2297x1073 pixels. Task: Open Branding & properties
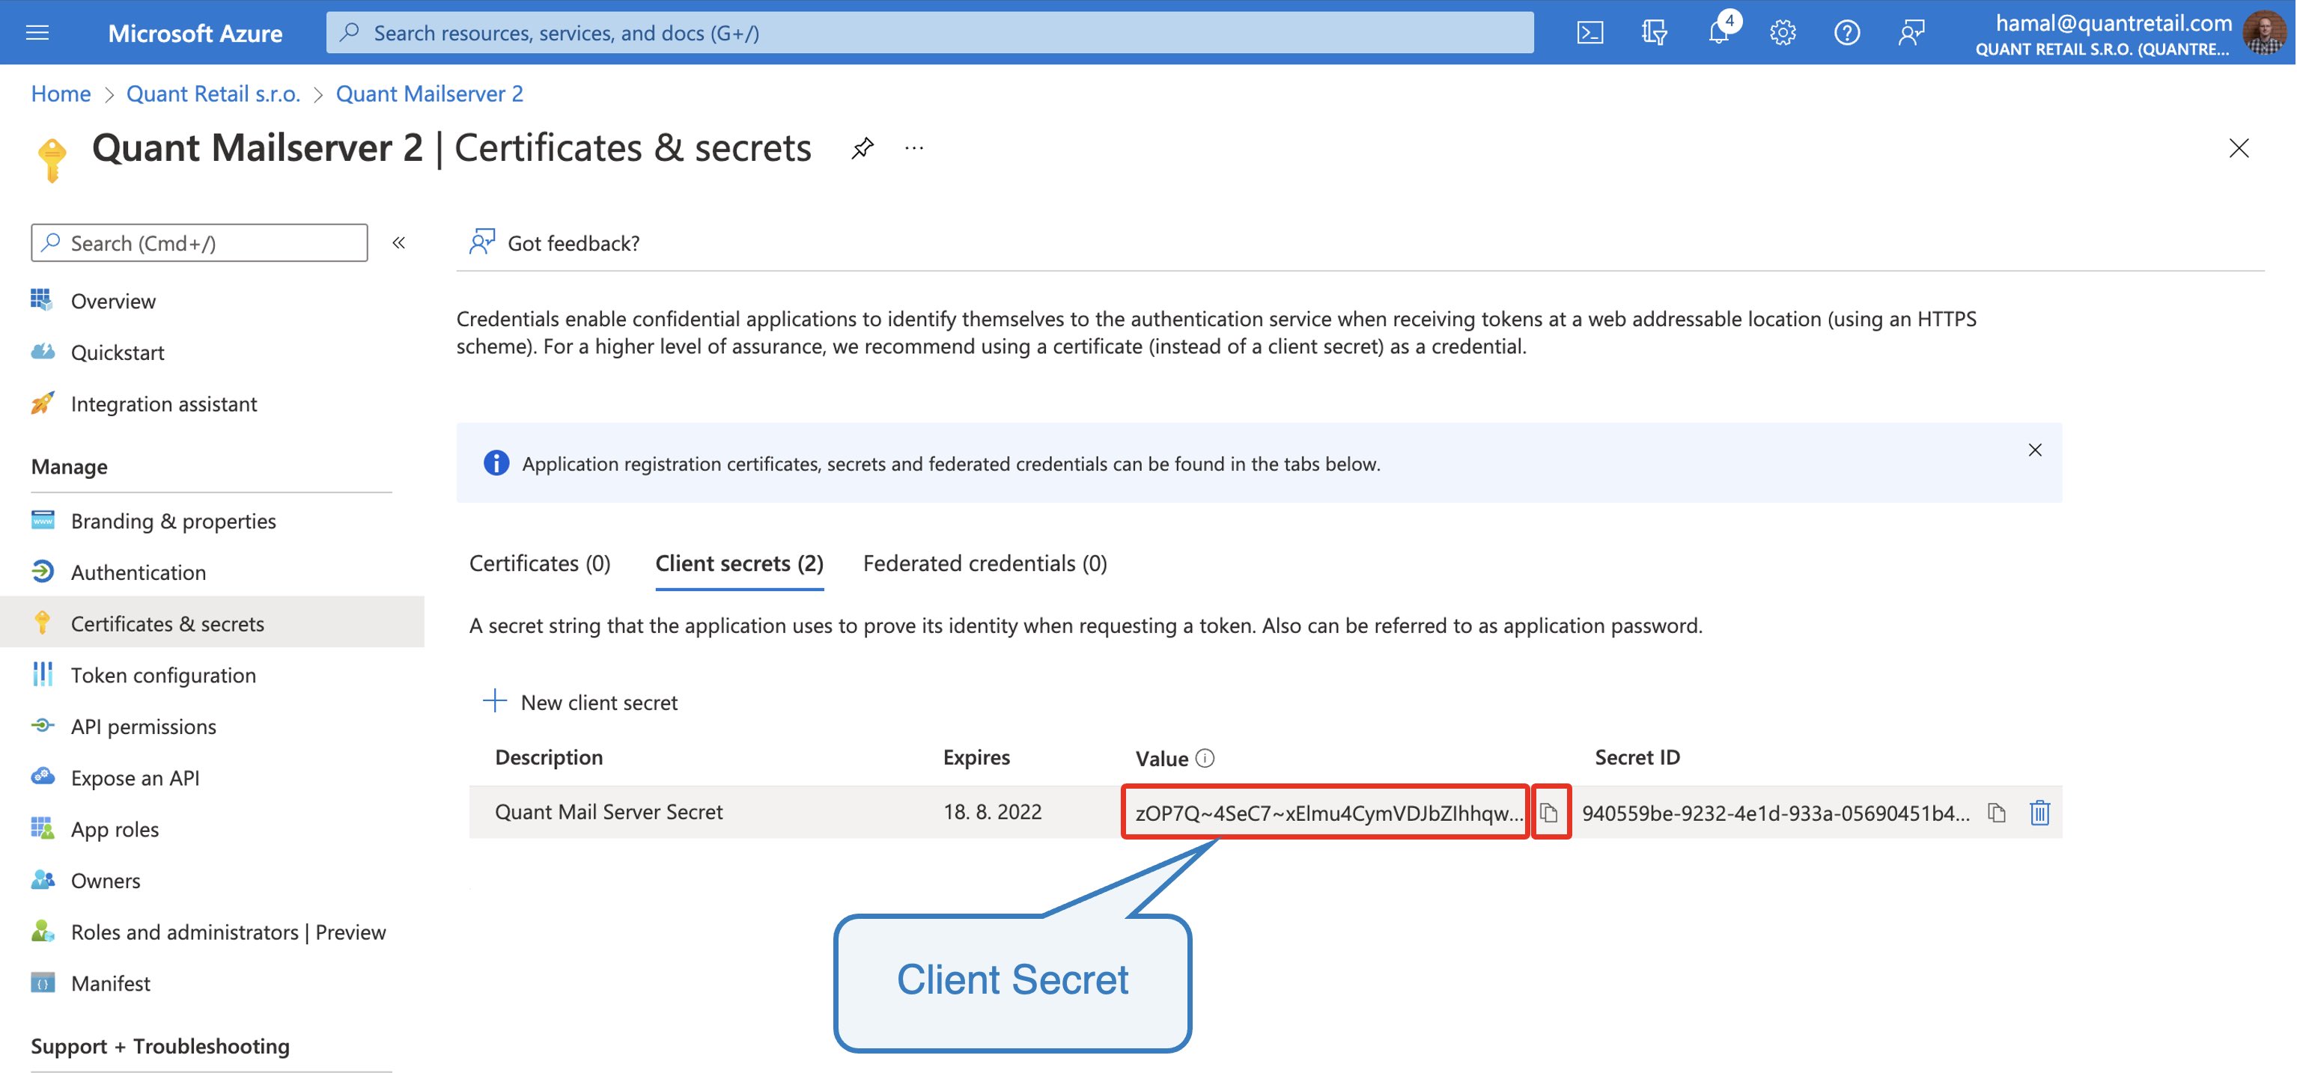coord(173,522)
